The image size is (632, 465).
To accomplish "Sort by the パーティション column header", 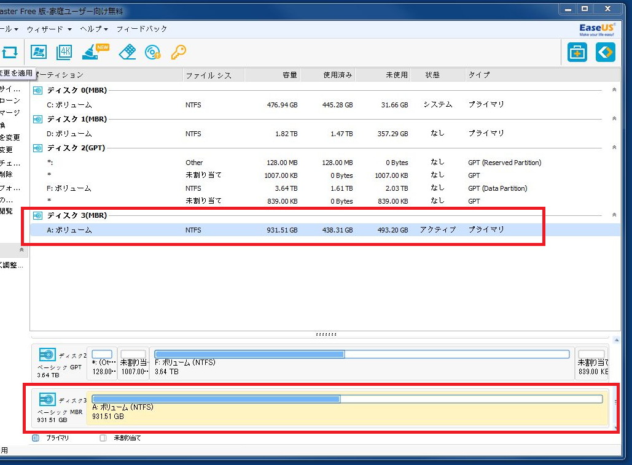I will (107, 75).
